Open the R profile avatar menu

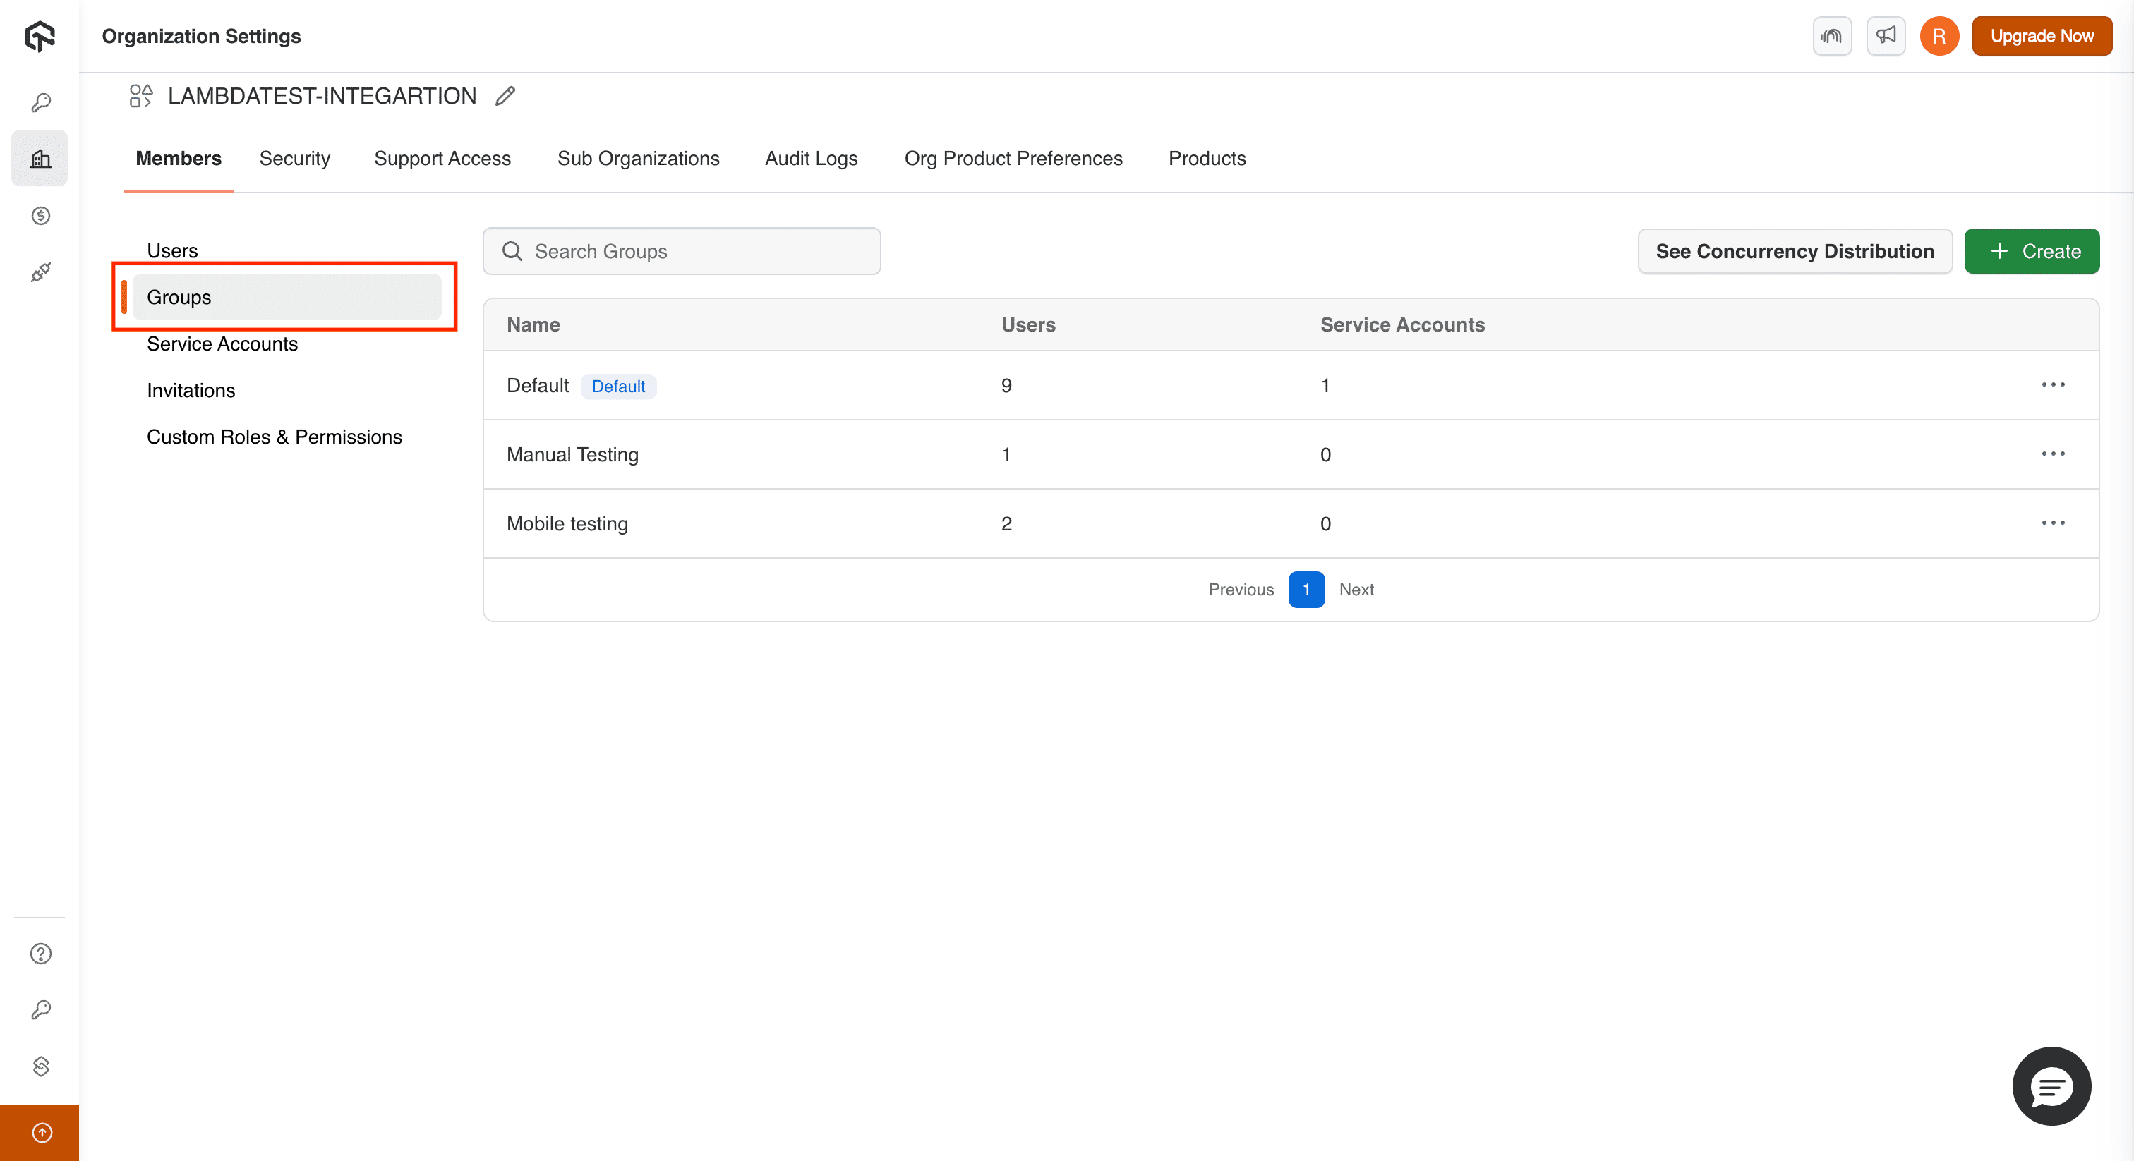(x=1939, y=35)
